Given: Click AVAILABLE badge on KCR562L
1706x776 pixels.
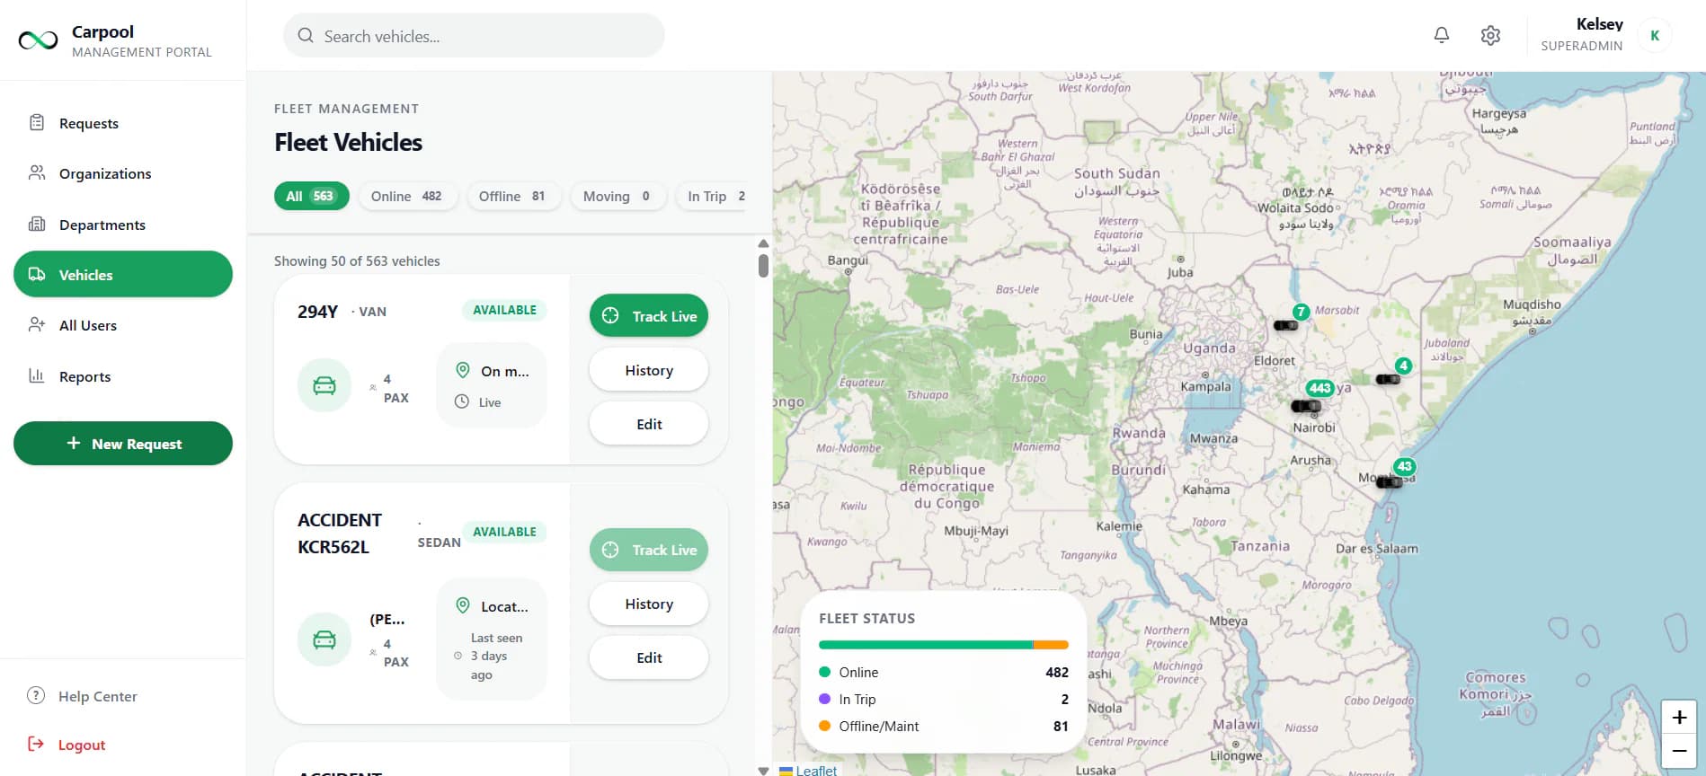Looking at the screenshot, I should 504,532.
